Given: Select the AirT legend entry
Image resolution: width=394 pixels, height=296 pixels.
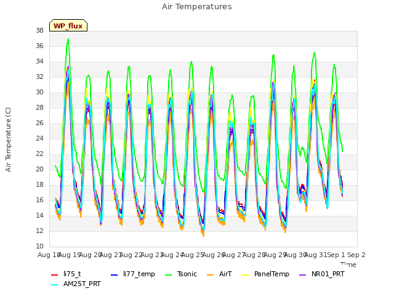Looking at the screenshot, I should [219, 274].
